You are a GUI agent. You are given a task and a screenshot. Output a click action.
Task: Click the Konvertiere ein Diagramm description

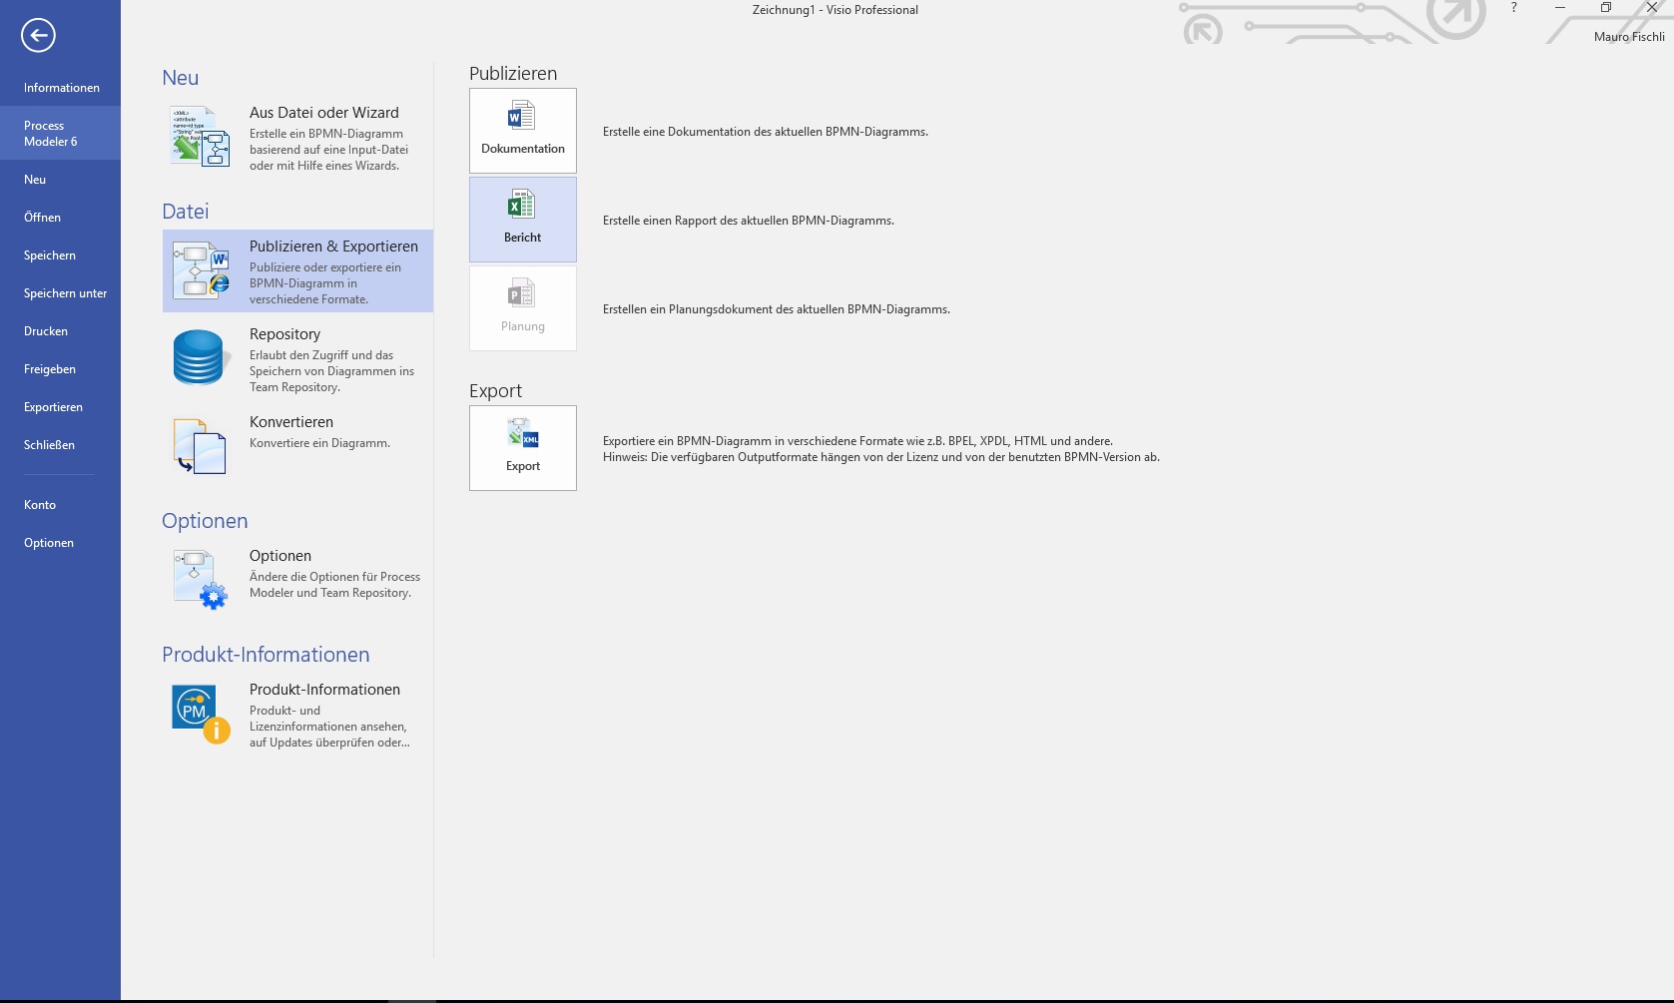(319, 443)
